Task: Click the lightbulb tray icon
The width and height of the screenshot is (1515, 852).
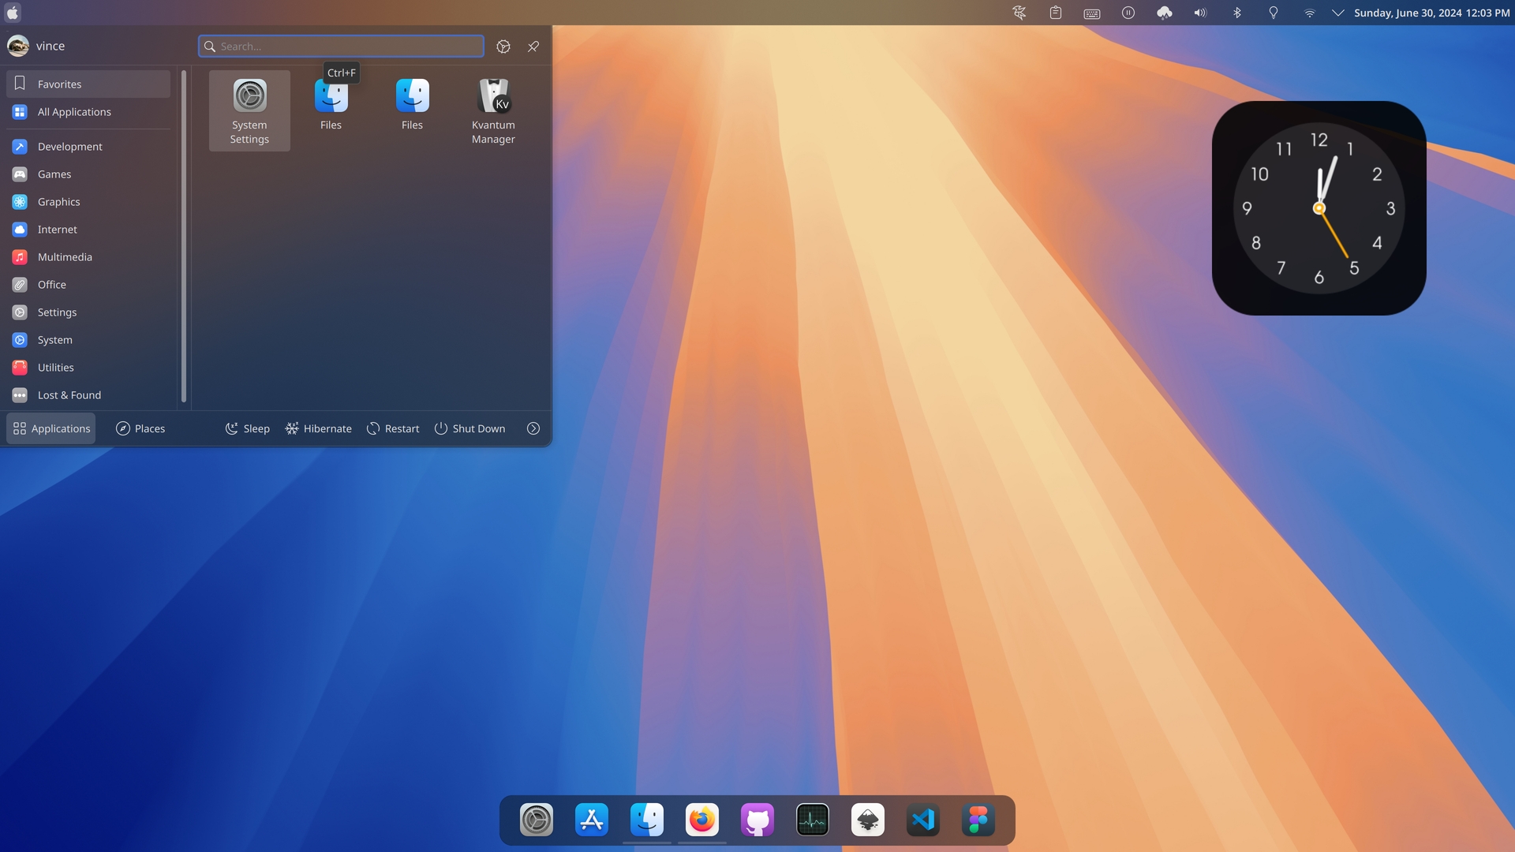Action: (1274, 13)
